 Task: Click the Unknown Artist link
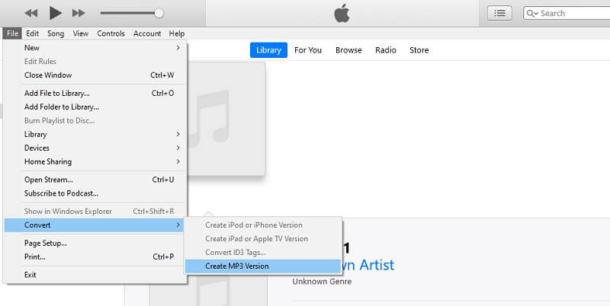pyautogui.click(x=368, y=265)
